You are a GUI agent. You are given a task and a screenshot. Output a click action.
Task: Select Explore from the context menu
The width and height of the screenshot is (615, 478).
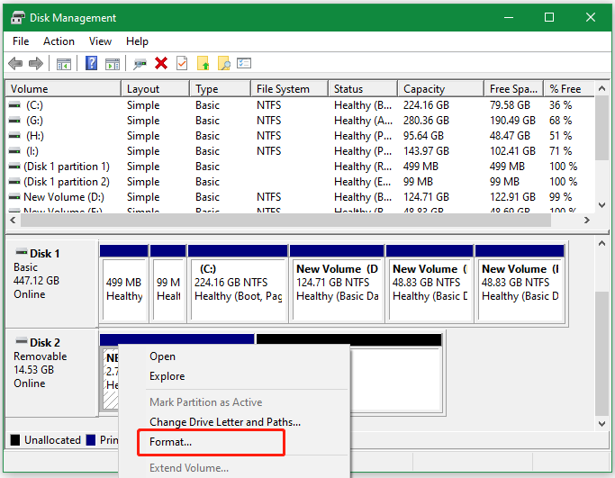167,376
